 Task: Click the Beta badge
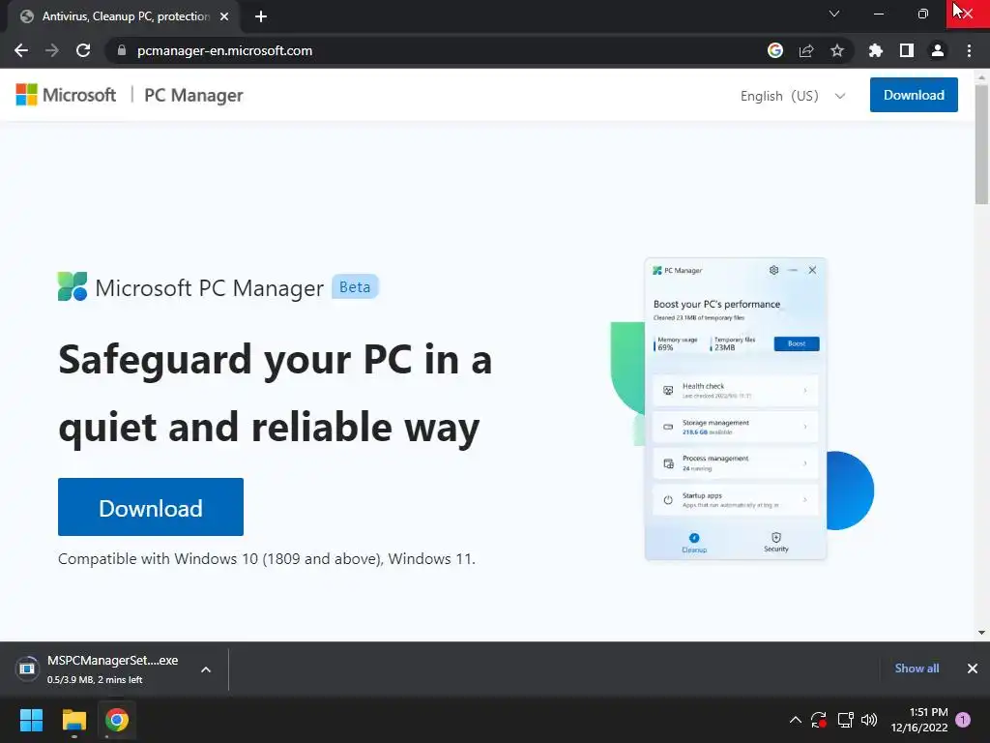coord(355,286)
